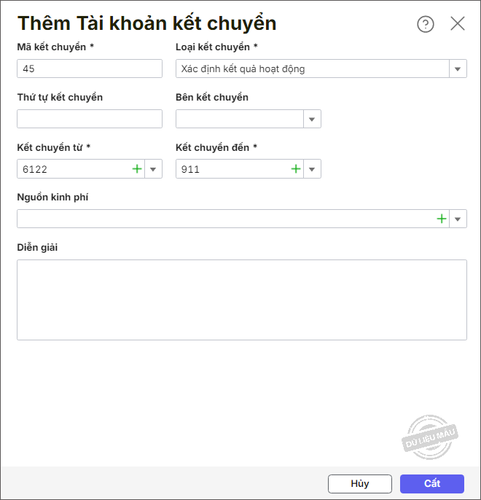Close the Thêm Tài khoản kết chuyển dialog
This screenshot has width=481, height=500.
tap(458, 23)
